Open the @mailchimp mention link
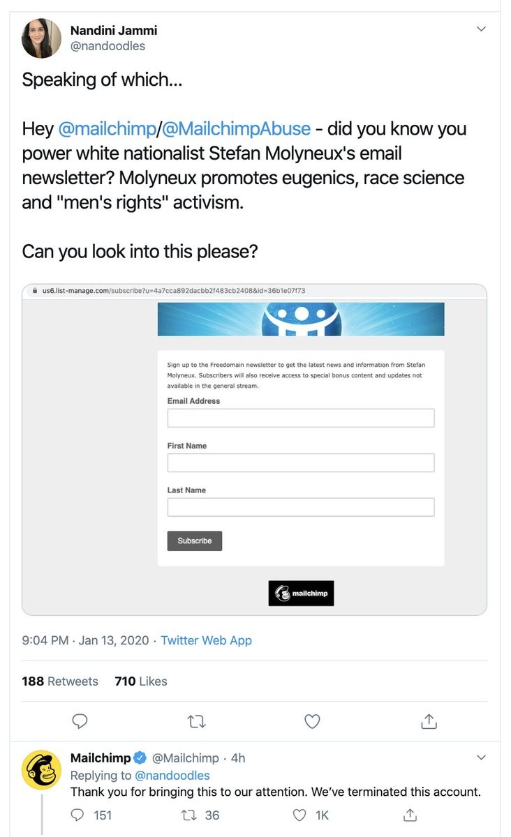The width and height of the screenshot is (511, 837). [107, 129]
